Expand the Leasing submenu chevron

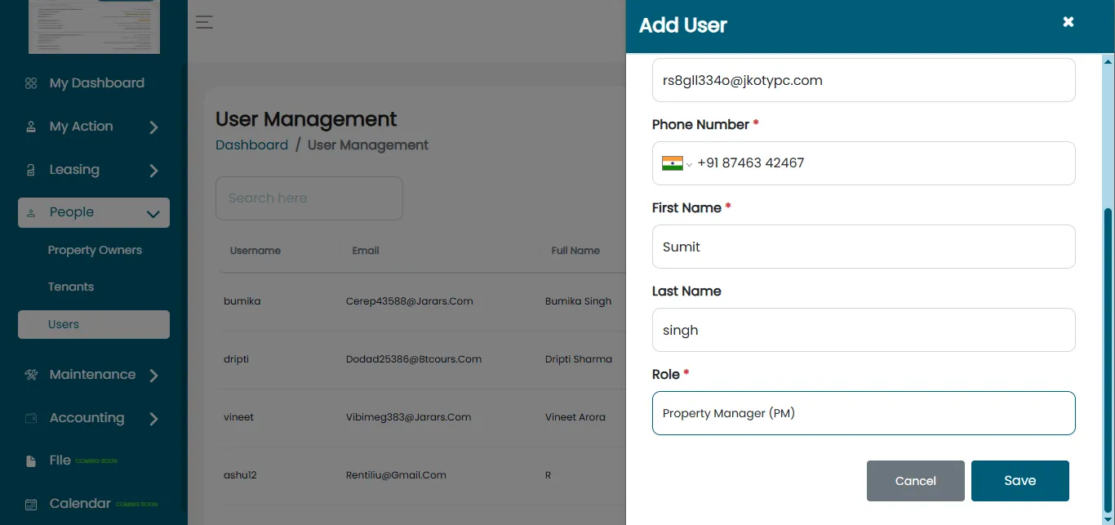pos(153,171)
